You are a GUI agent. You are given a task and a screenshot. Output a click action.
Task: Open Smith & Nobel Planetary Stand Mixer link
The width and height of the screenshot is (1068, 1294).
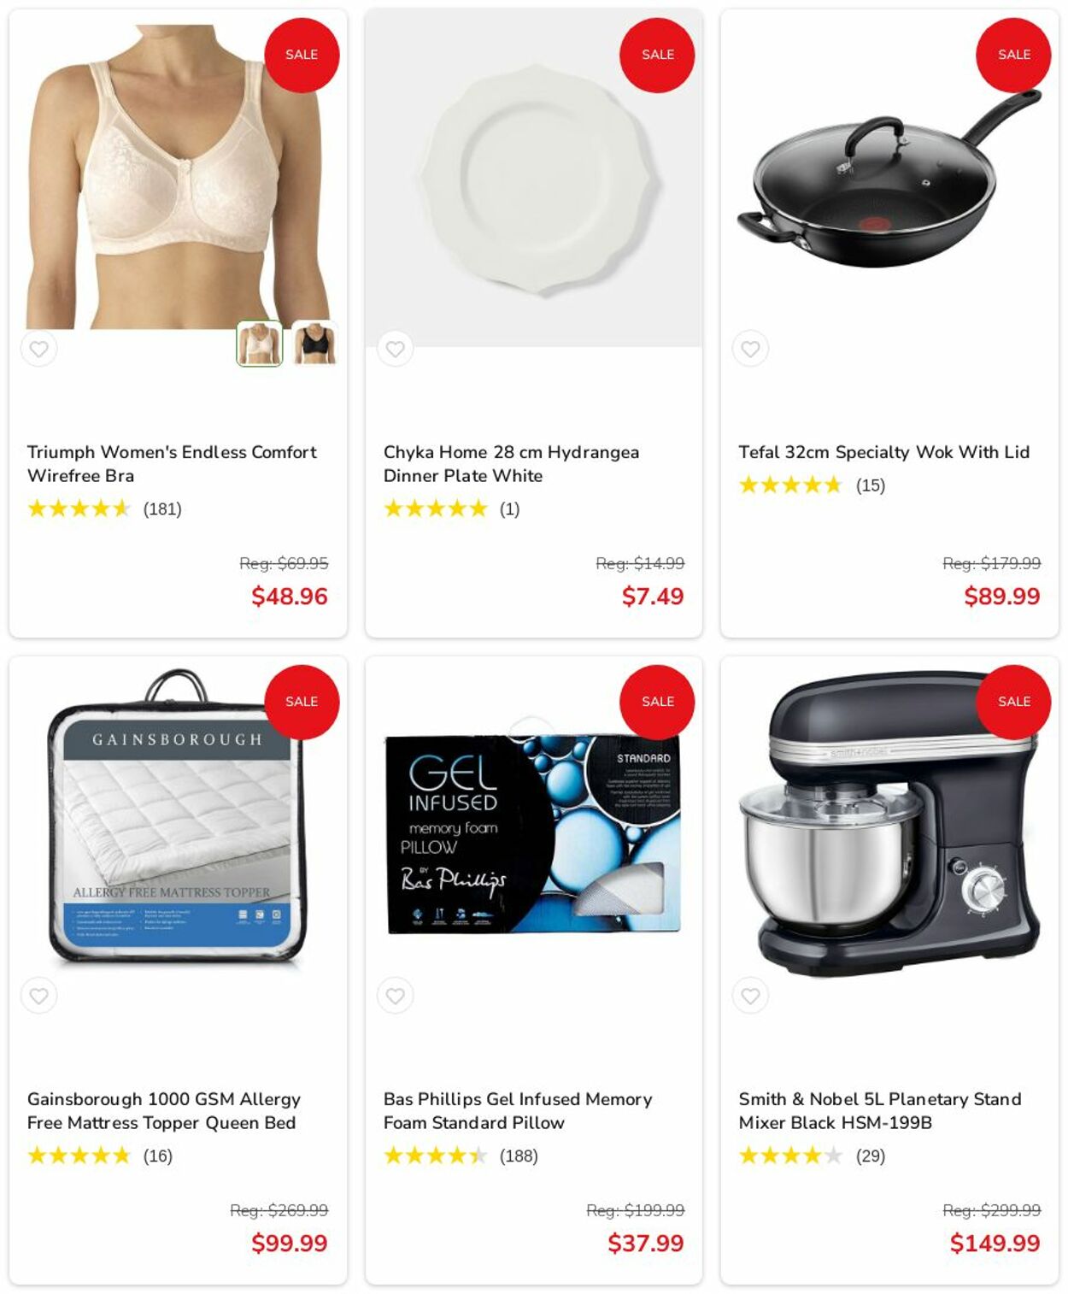coord(880,1110)
